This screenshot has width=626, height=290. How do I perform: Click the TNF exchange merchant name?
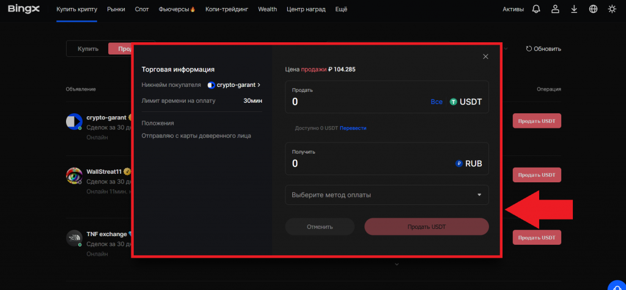point(106,234)
